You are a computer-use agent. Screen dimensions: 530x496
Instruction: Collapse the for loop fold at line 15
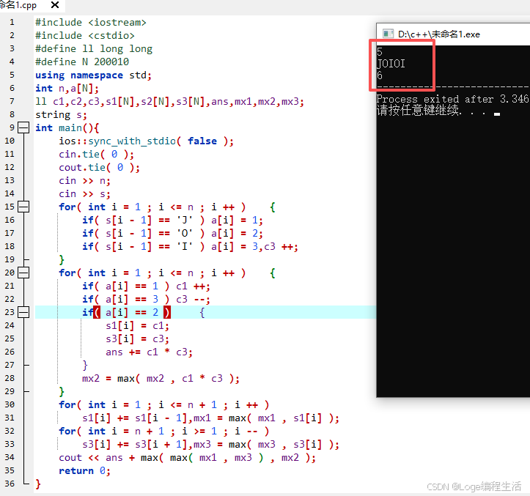(23, 207)
